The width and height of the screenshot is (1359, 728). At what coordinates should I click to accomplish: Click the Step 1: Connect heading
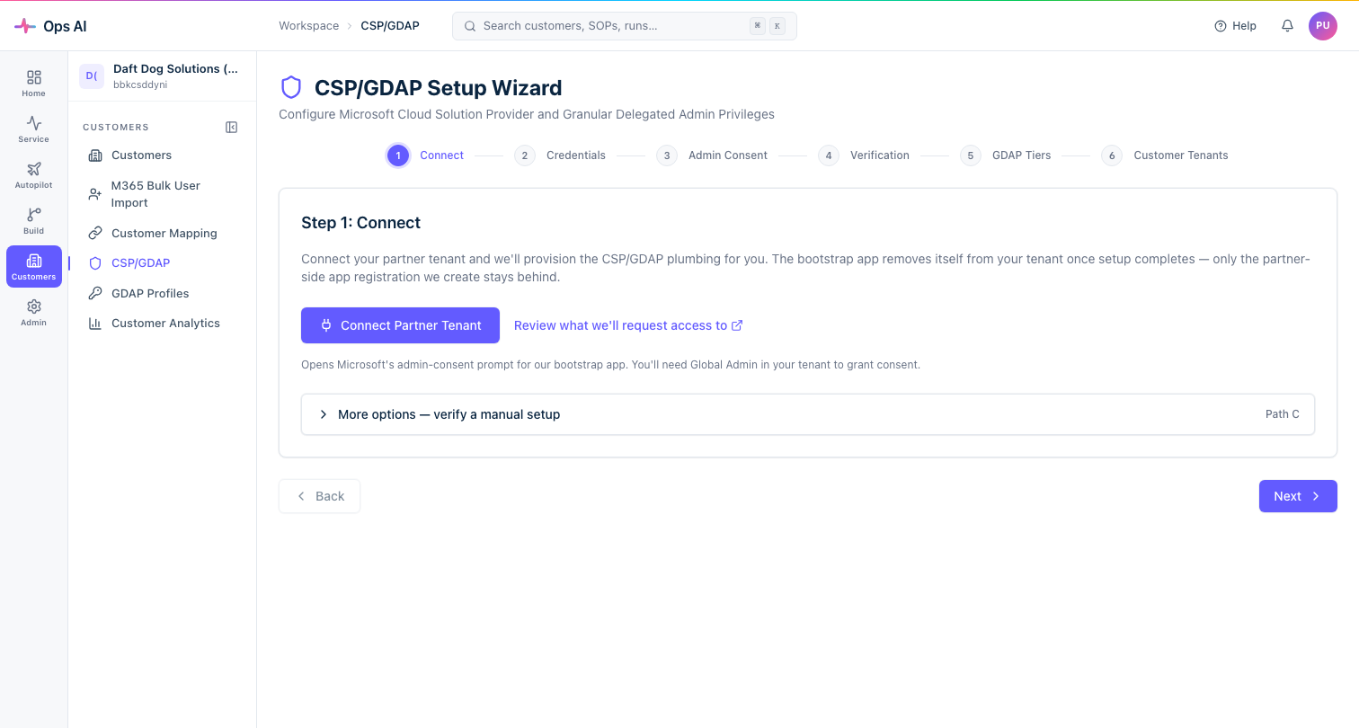361,223
